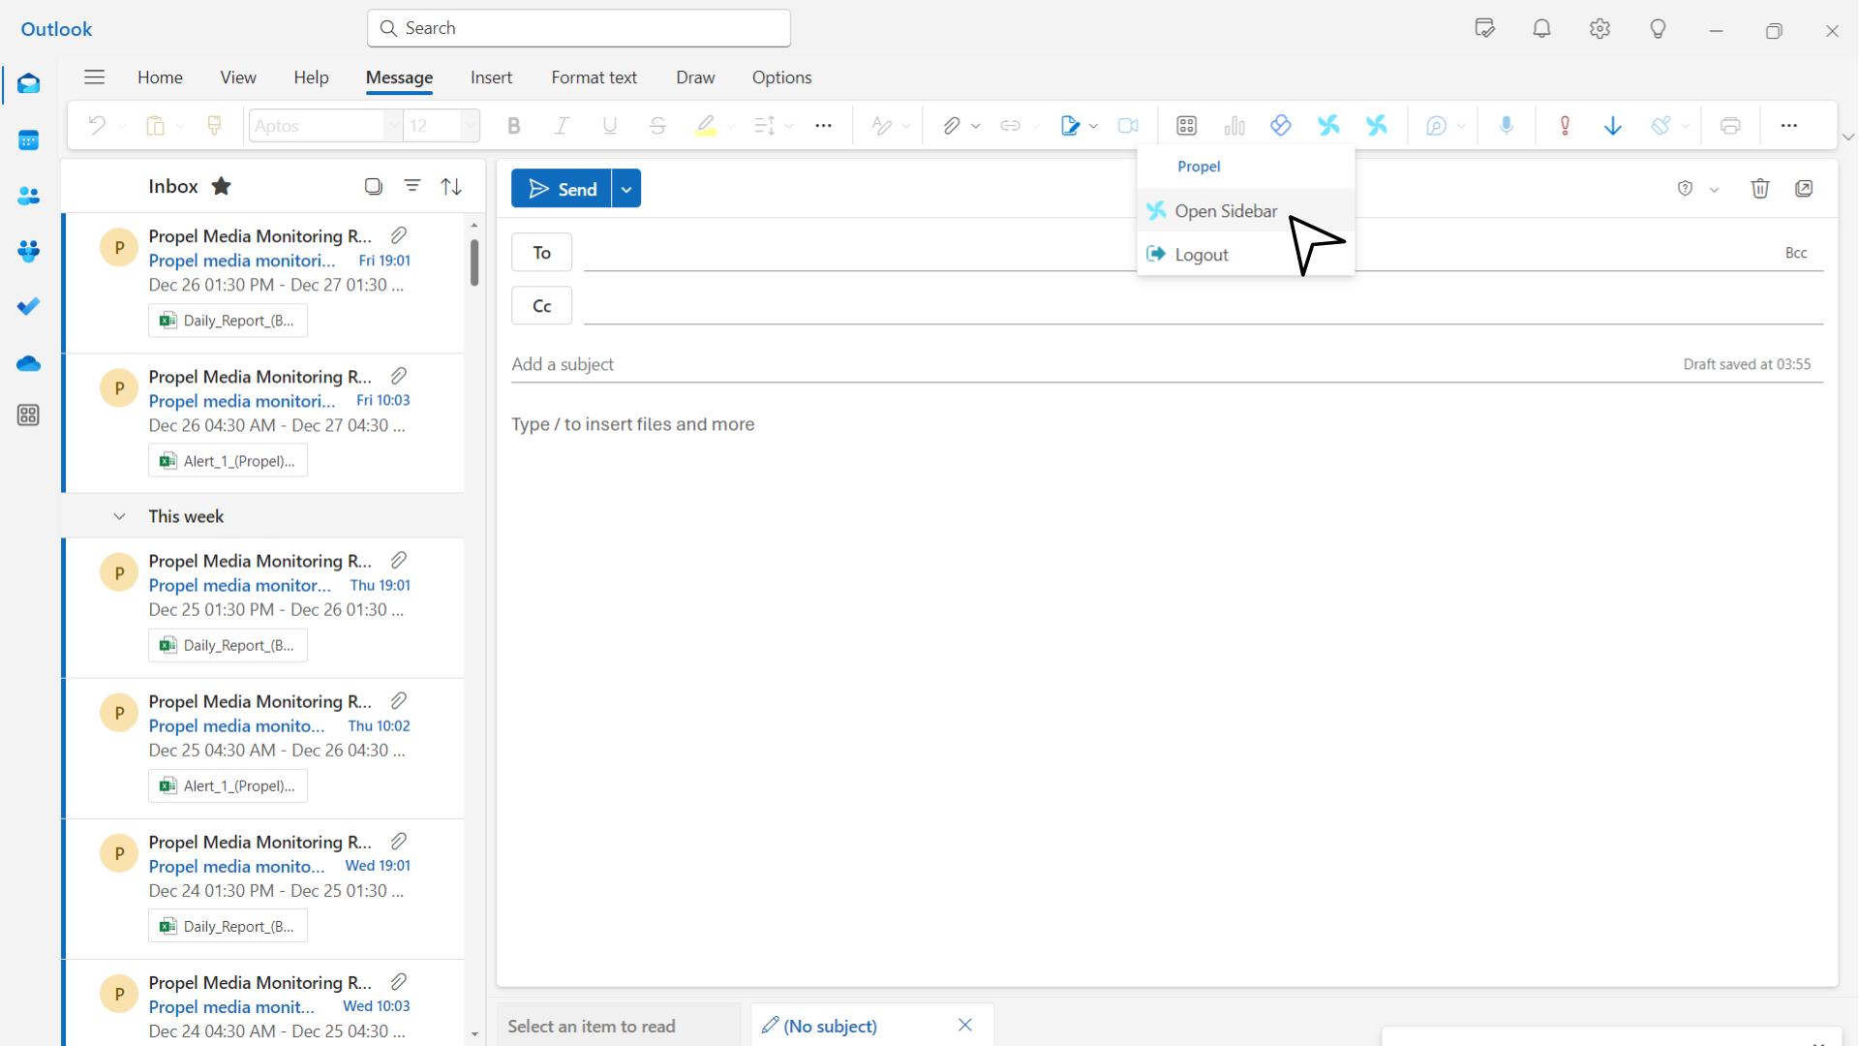
Task: Click the Apps grid icon in ribbon
Action: [x=1186, y=126]
